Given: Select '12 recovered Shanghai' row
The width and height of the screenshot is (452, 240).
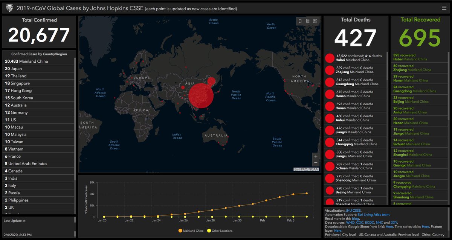Looking at the screenshot, I should coord(419,152).
